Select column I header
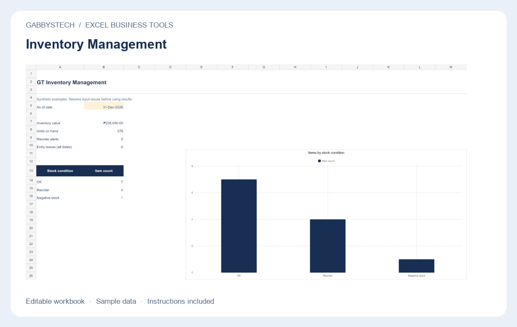 coord(326,67)
